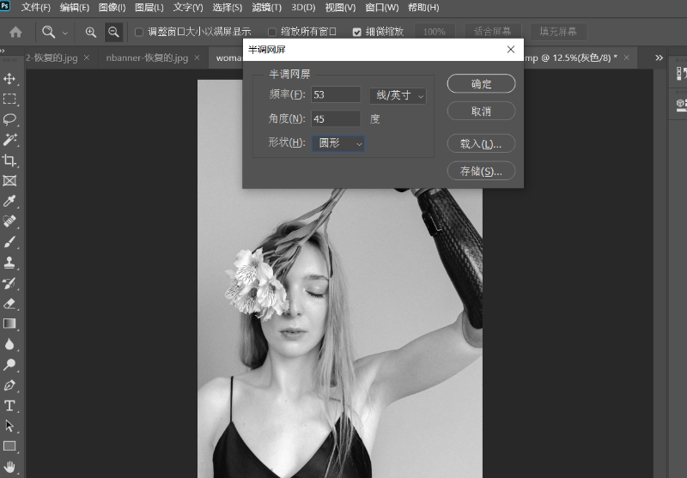Select the Move tool
Viewport: 687px width, 478px height.
[x=10, y=79]
